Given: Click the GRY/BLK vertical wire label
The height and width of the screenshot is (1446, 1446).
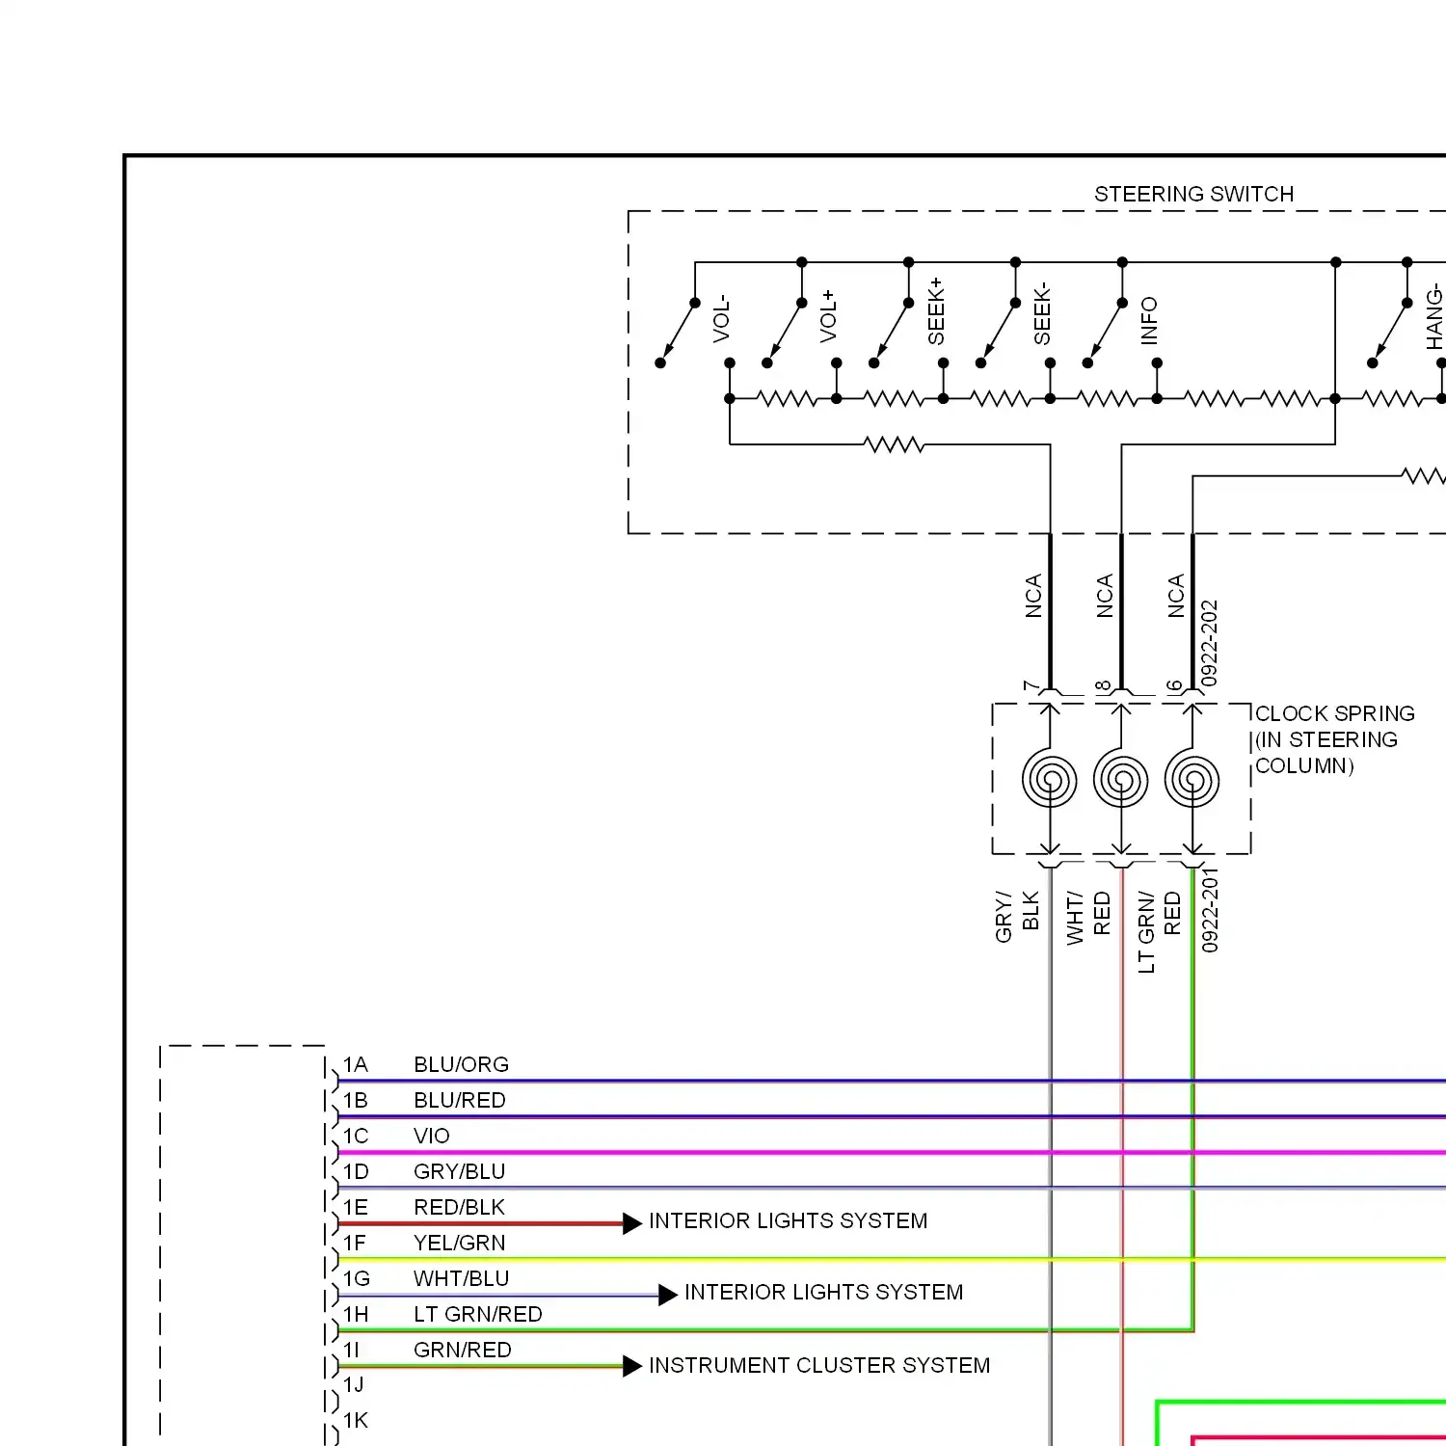Looking at the screenshot, I should [x=1017, y=916].
